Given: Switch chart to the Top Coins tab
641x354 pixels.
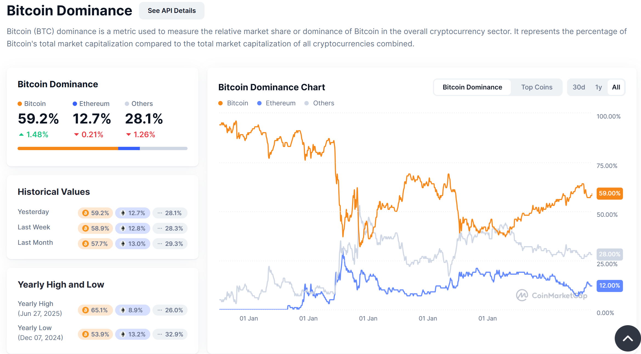Looking at the screenshot, I should 537,87.
